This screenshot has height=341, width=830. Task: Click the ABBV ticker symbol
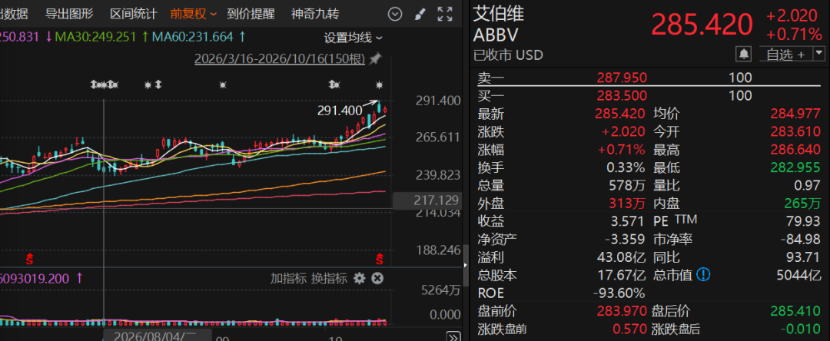pos(496,35)
